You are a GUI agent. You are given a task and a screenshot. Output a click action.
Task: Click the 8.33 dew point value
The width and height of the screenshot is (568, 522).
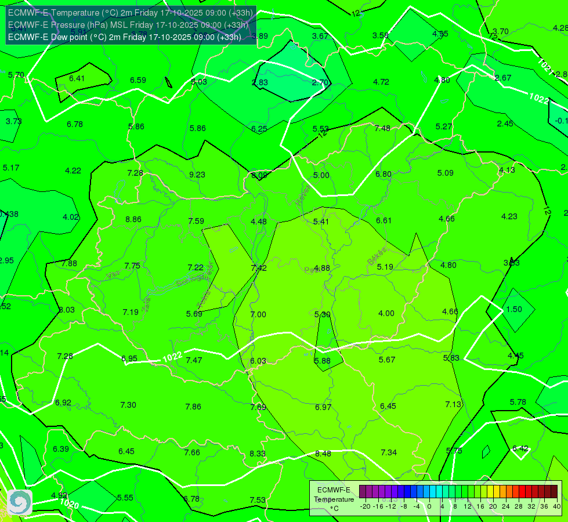pos(258,454)
